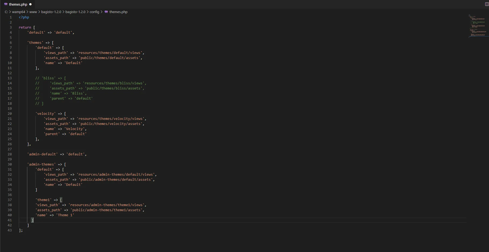Image resolution: width=489 pixels, height=252 pixels.
Task: Click the 'admin-themes' => [ line
Action: (47, 164)
